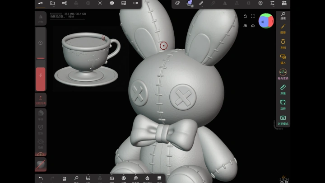Screen dimensions: 325x183
Task: Select the View mode (浏览模式) camera tool
Action: coord(283,120)
